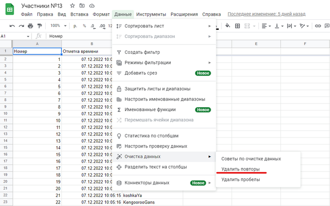Screen dimensions: 330x206
Task: Open the cell fill color bucket
Action: [228, 26]
